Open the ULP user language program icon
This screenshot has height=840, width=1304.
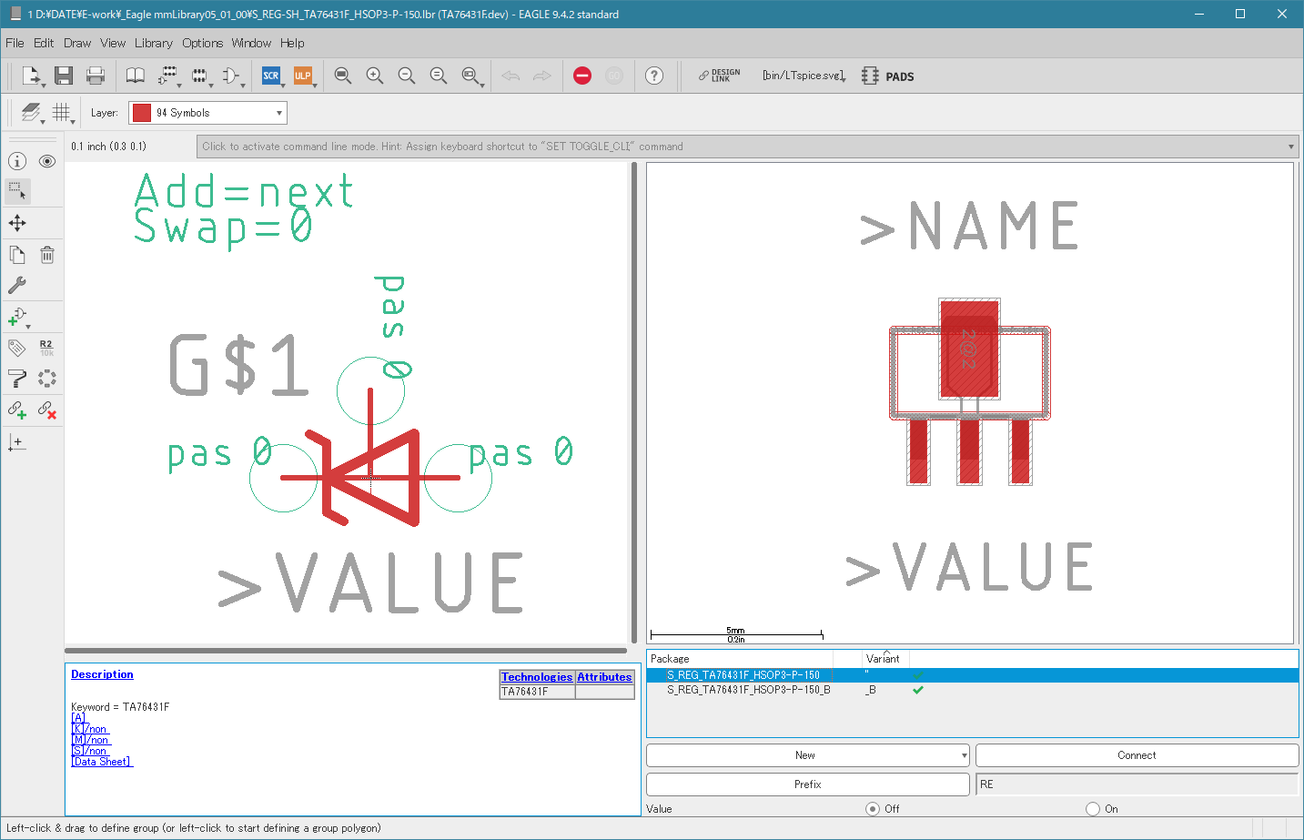pos(303,76)
